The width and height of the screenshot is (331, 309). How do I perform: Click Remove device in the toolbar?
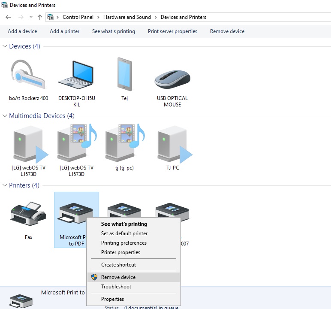coord(227,31)
